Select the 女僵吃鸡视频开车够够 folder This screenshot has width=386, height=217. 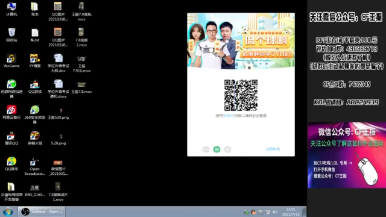(x=11, y=192)
